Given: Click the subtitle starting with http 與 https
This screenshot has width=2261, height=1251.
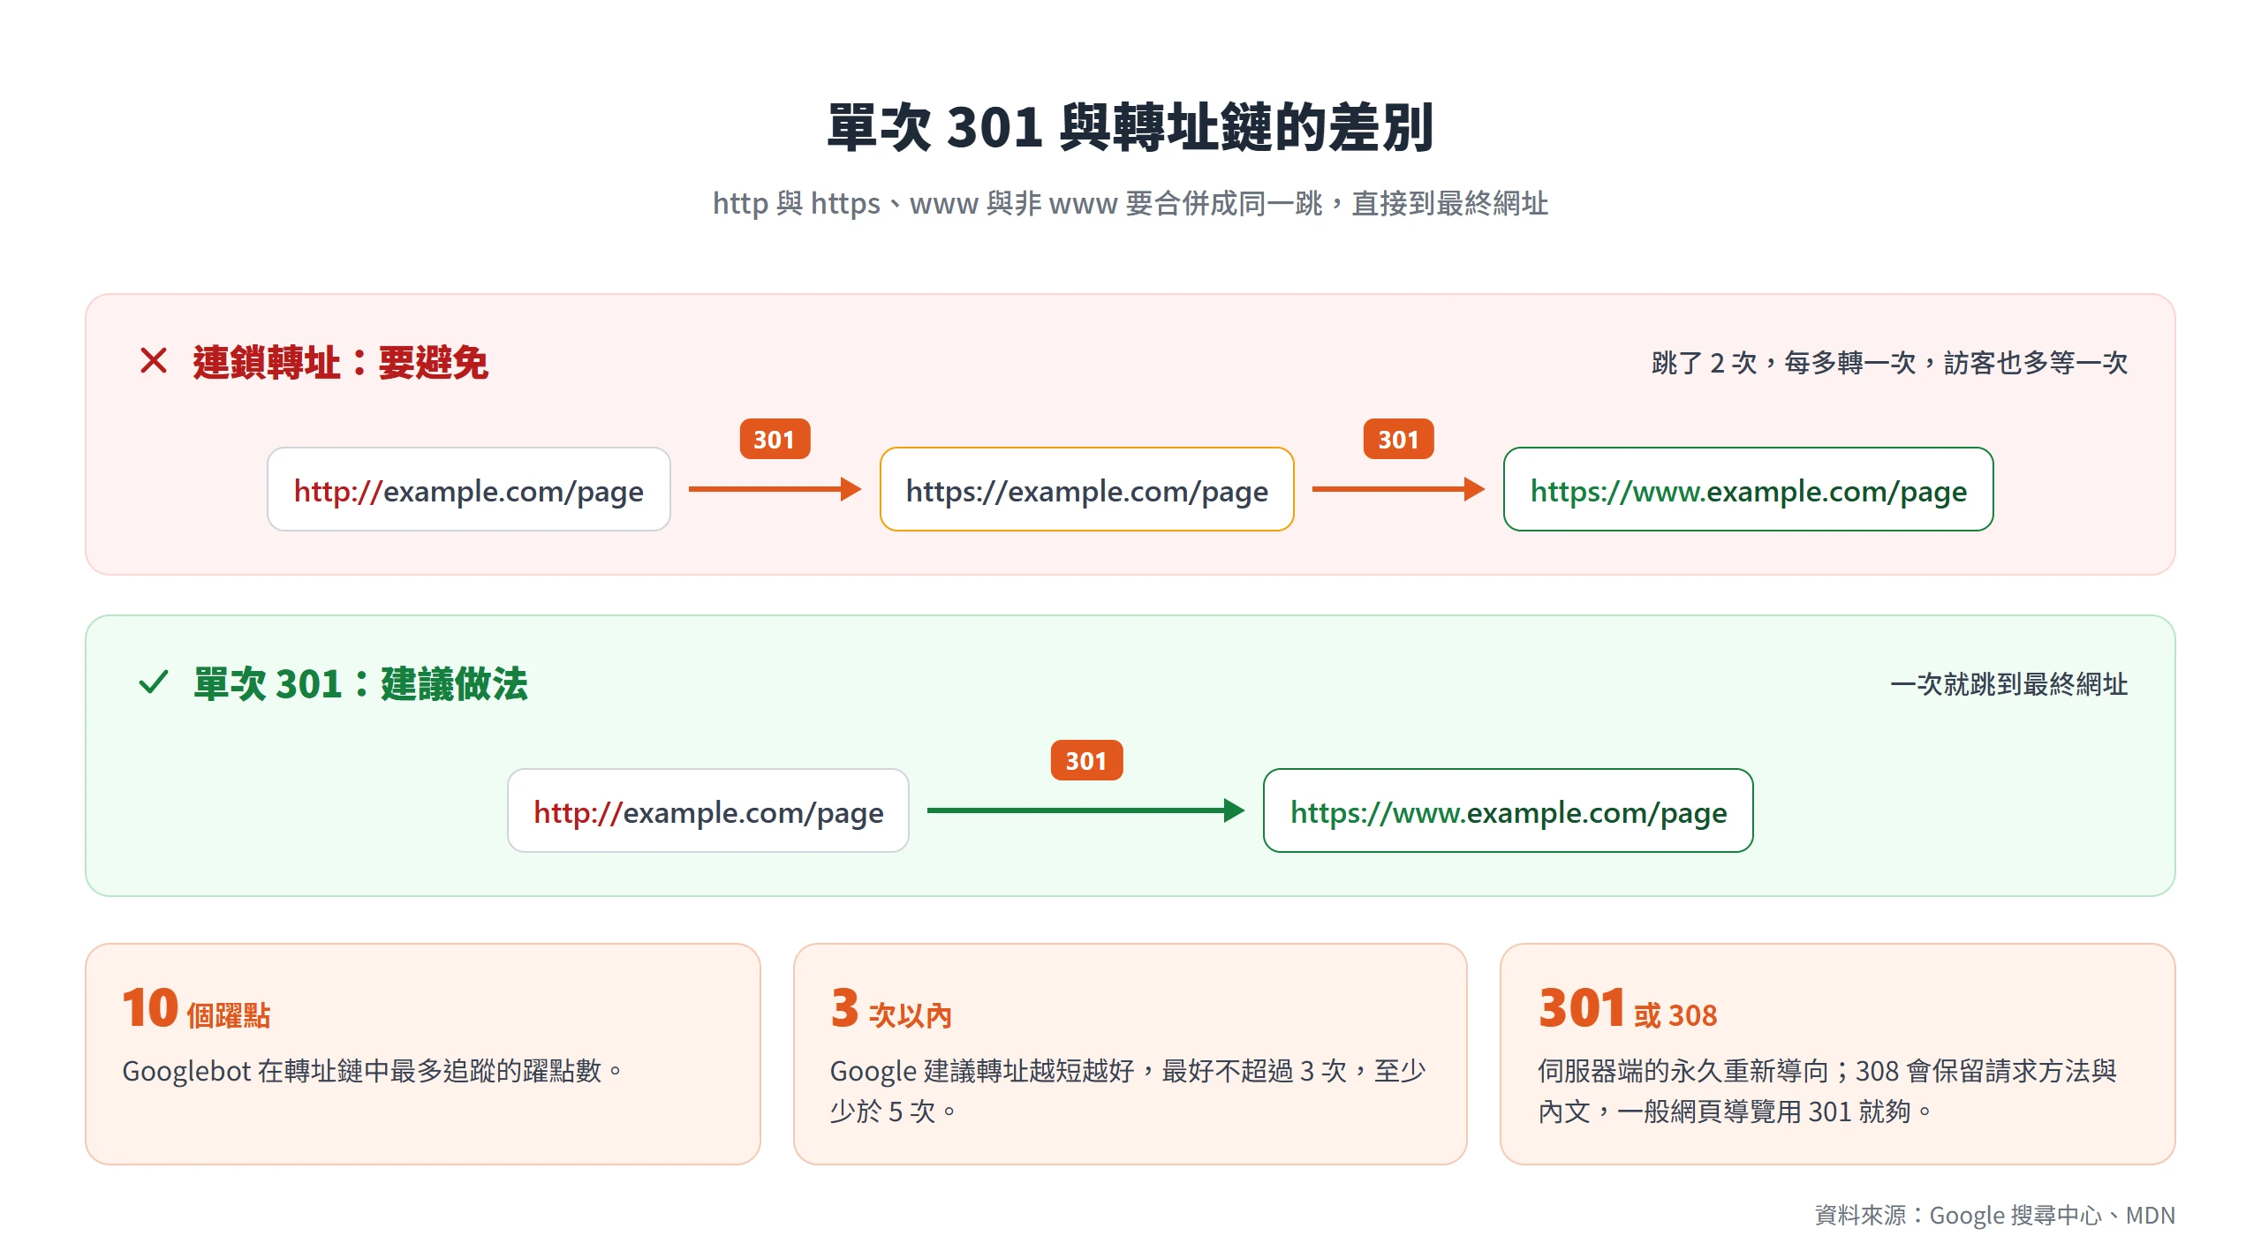Looking at the screenshot, I should tap(1130, 204).
